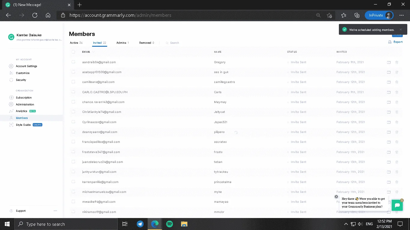Image resolution: width=410 pixels, height=230 pixels.
Task: Click the Grammarly logo in the sidebar
Action: click(x=11, y=37)
